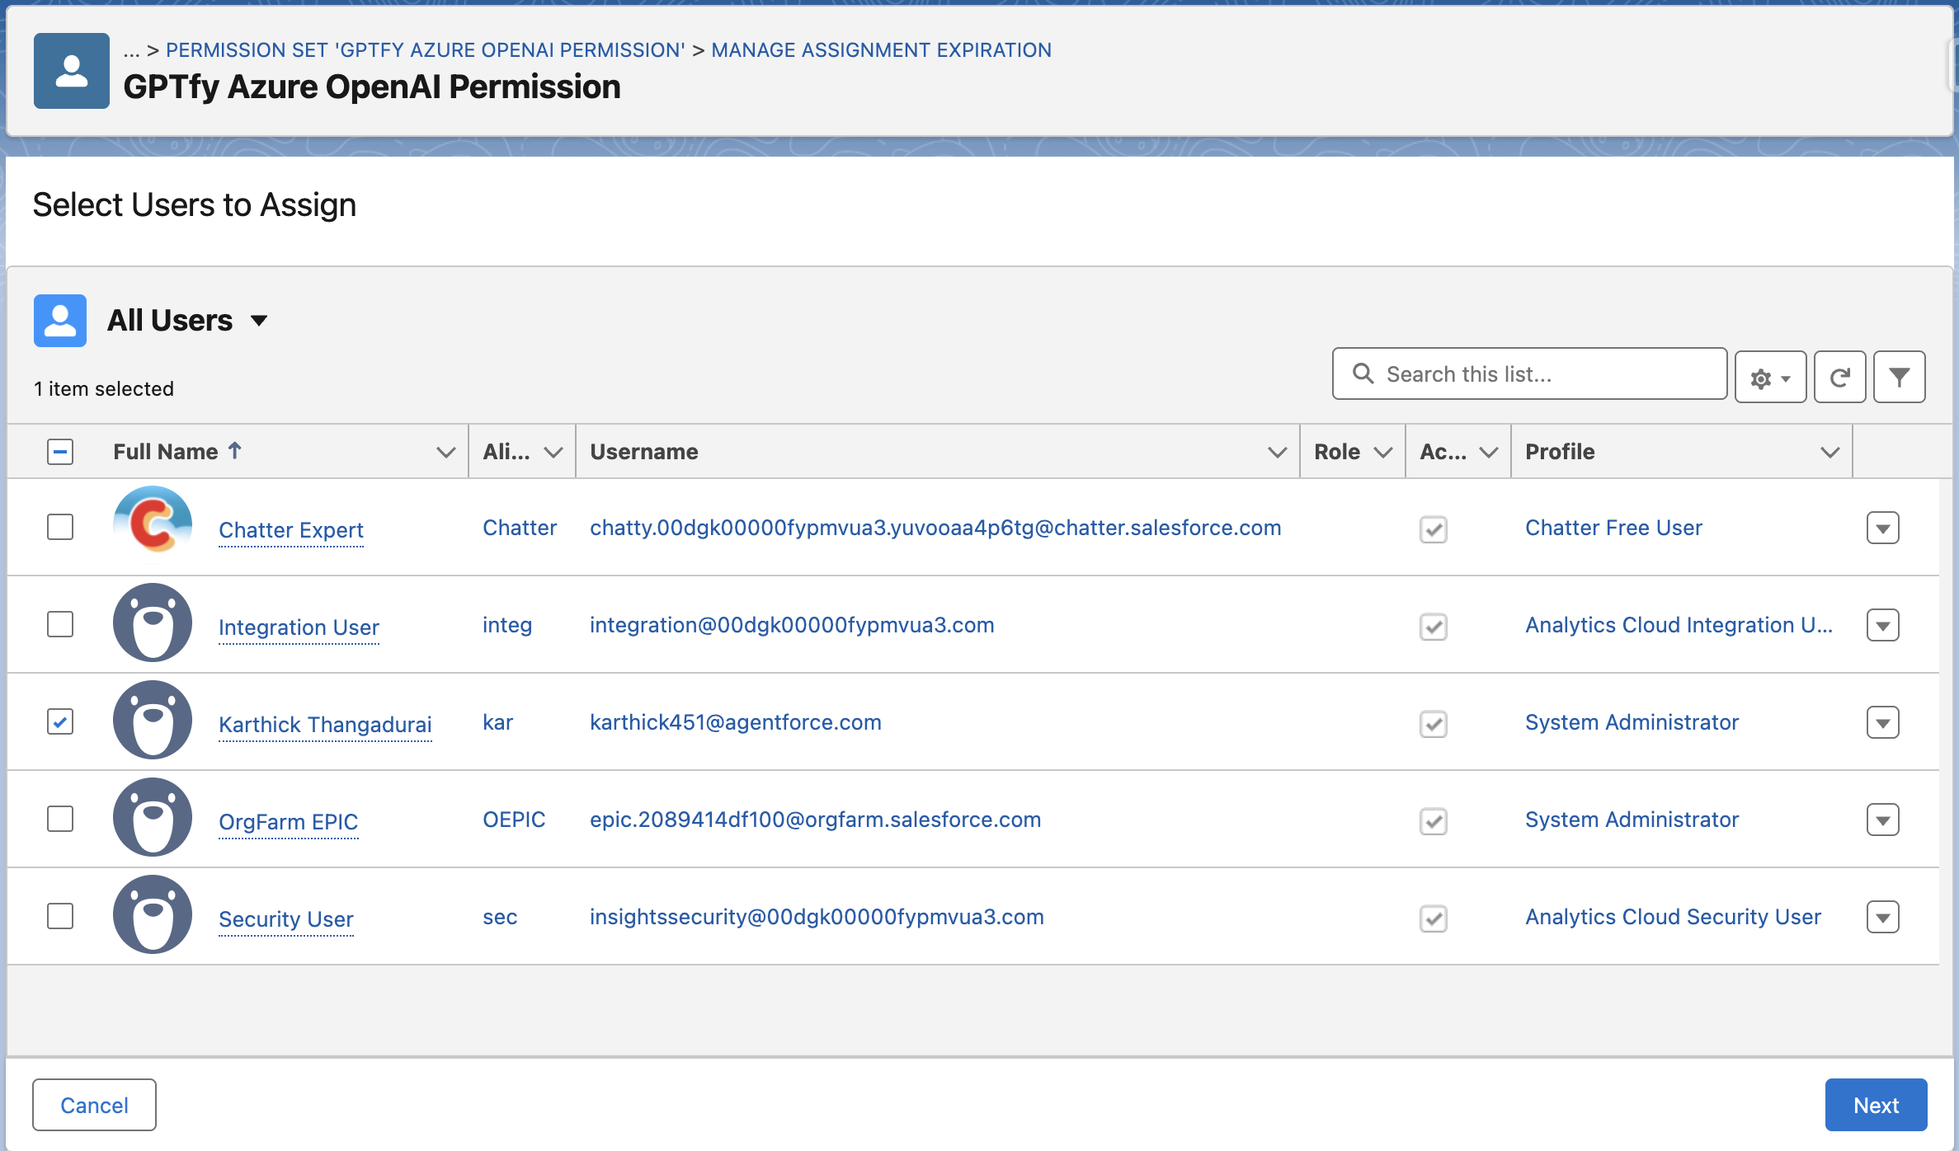Click the Next button
1959x1151 pixels.
pos(1875,1105)
